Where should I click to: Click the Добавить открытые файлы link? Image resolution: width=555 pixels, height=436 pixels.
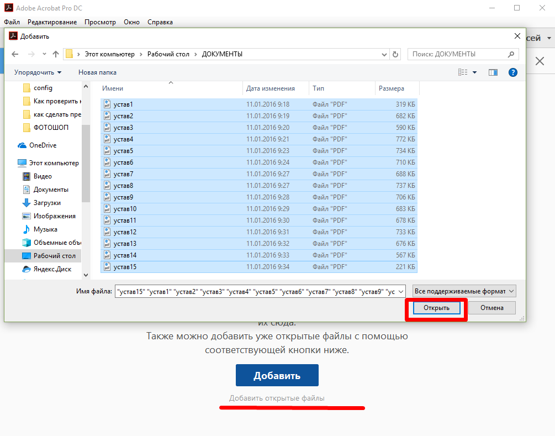pyautogui.click(x=277, y=398)
